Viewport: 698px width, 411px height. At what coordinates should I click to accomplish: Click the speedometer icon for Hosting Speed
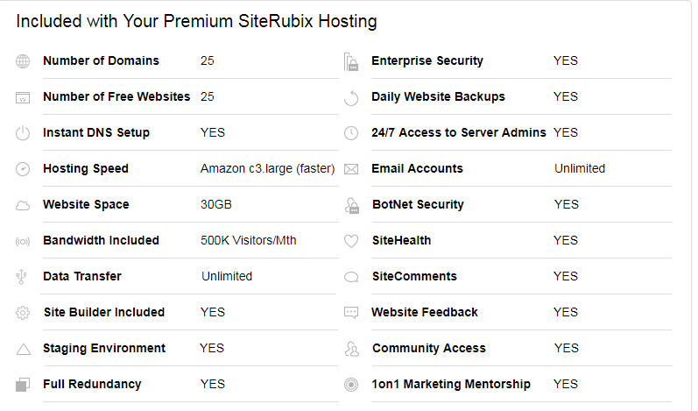coord(23,169)
